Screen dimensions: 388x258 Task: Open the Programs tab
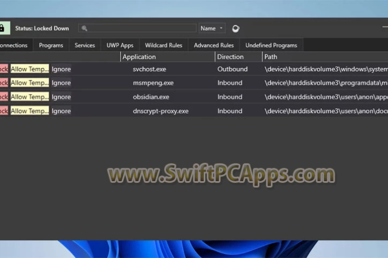point(51,45)
